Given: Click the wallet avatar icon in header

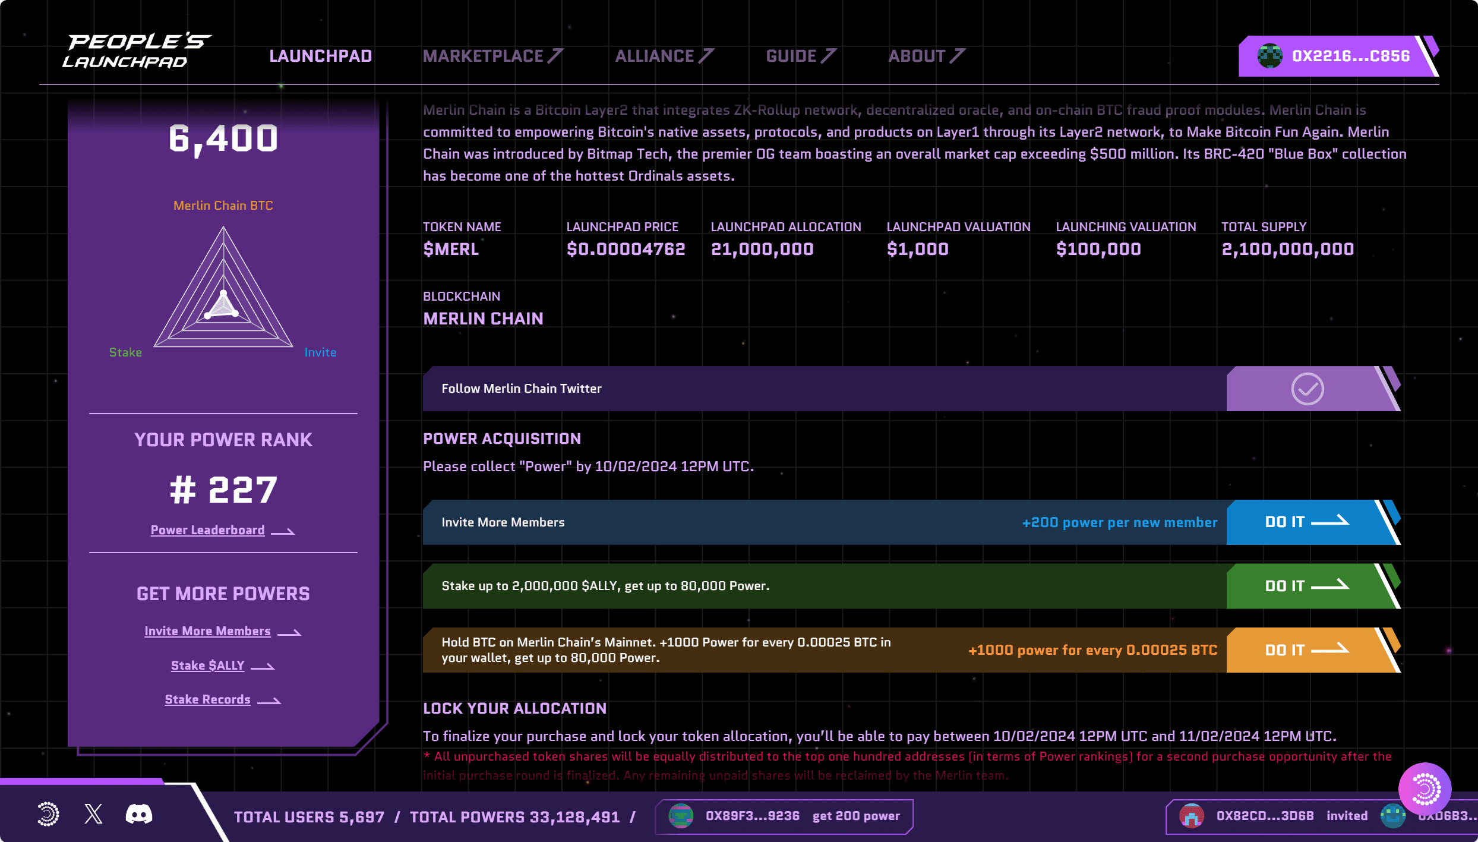Looking at the screenshot, I should [1269, 56].
